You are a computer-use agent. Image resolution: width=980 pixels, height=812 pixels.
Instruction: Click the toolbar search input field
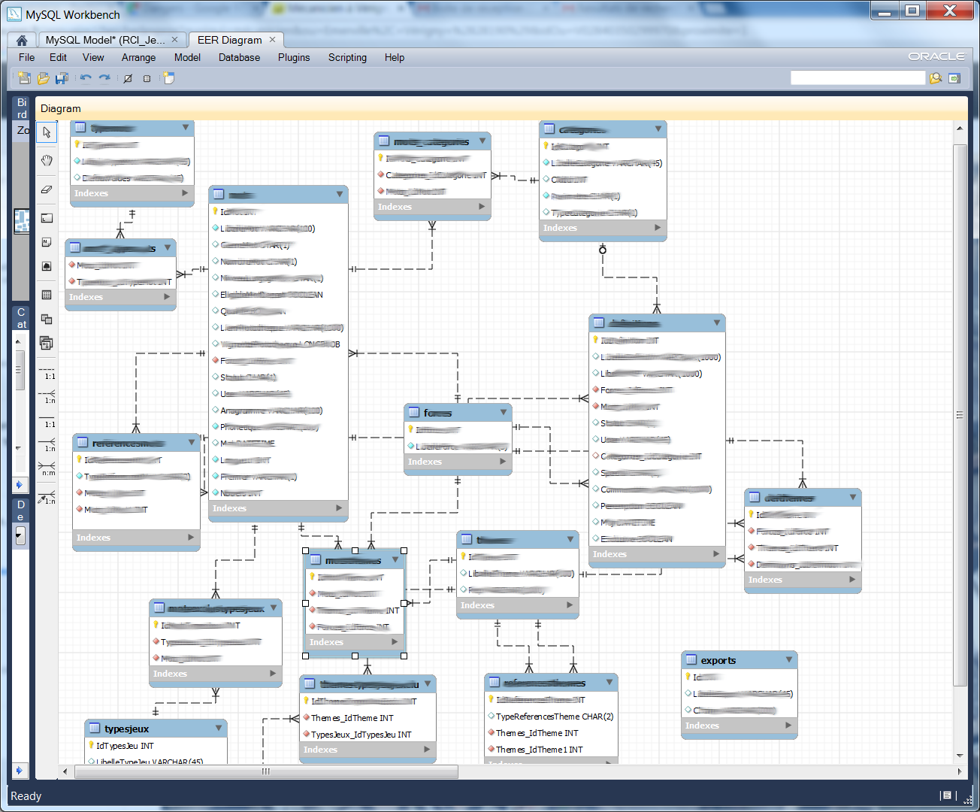857,78
